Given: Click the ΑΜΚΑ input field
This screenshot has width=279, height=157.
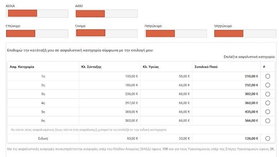Looking at the screenshot, I should [38, 14].
